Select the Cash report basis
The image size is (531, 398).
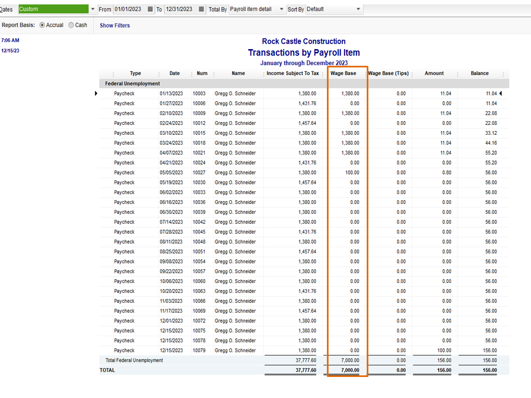[71, 25]
